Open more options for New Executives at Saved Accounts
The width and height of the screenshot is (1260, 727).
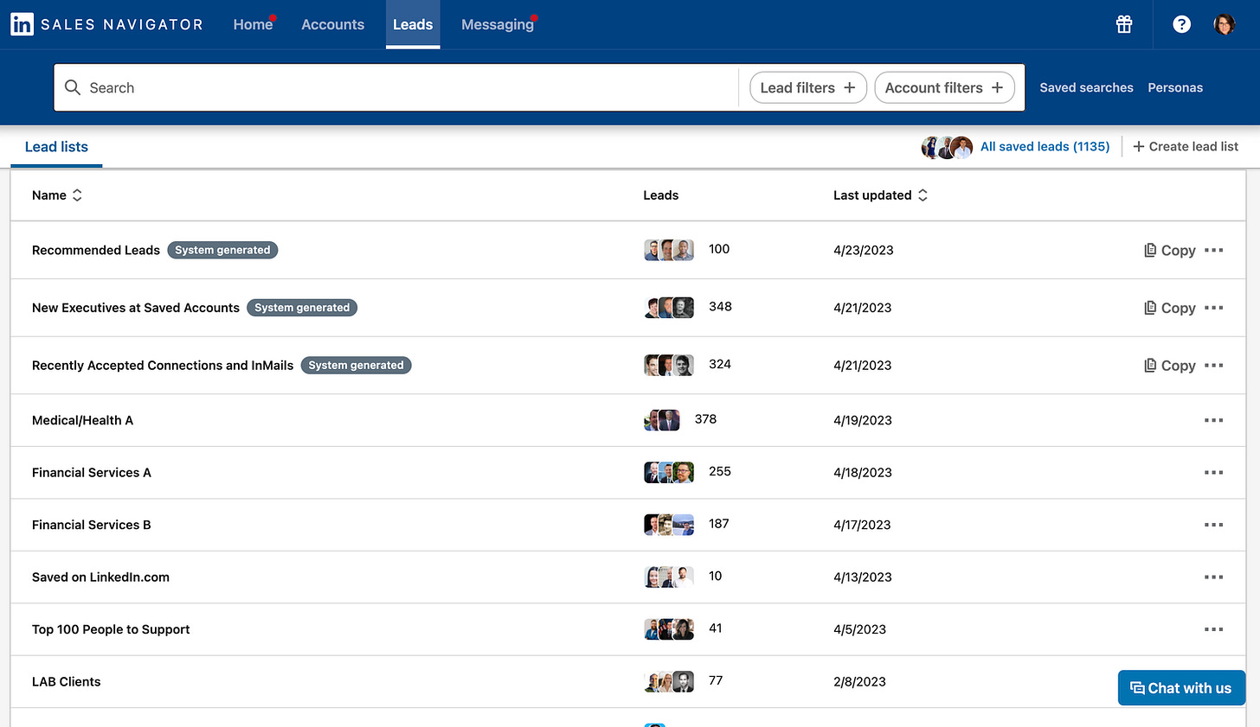pyautogui.click(x=1214, y=308)
